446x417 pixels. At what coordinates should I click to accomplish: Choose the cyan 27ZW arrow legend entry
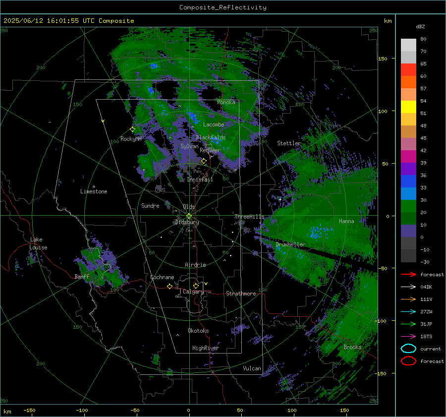(408, 312)
